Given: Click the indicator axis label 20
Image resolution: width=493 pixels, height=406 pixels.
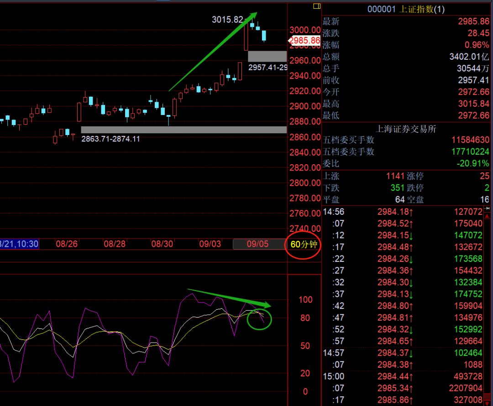Looking at the screenshot, I should (x=305, y=373).
